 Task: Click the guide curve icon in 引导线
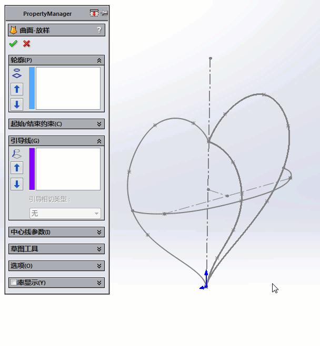[17, 154]
